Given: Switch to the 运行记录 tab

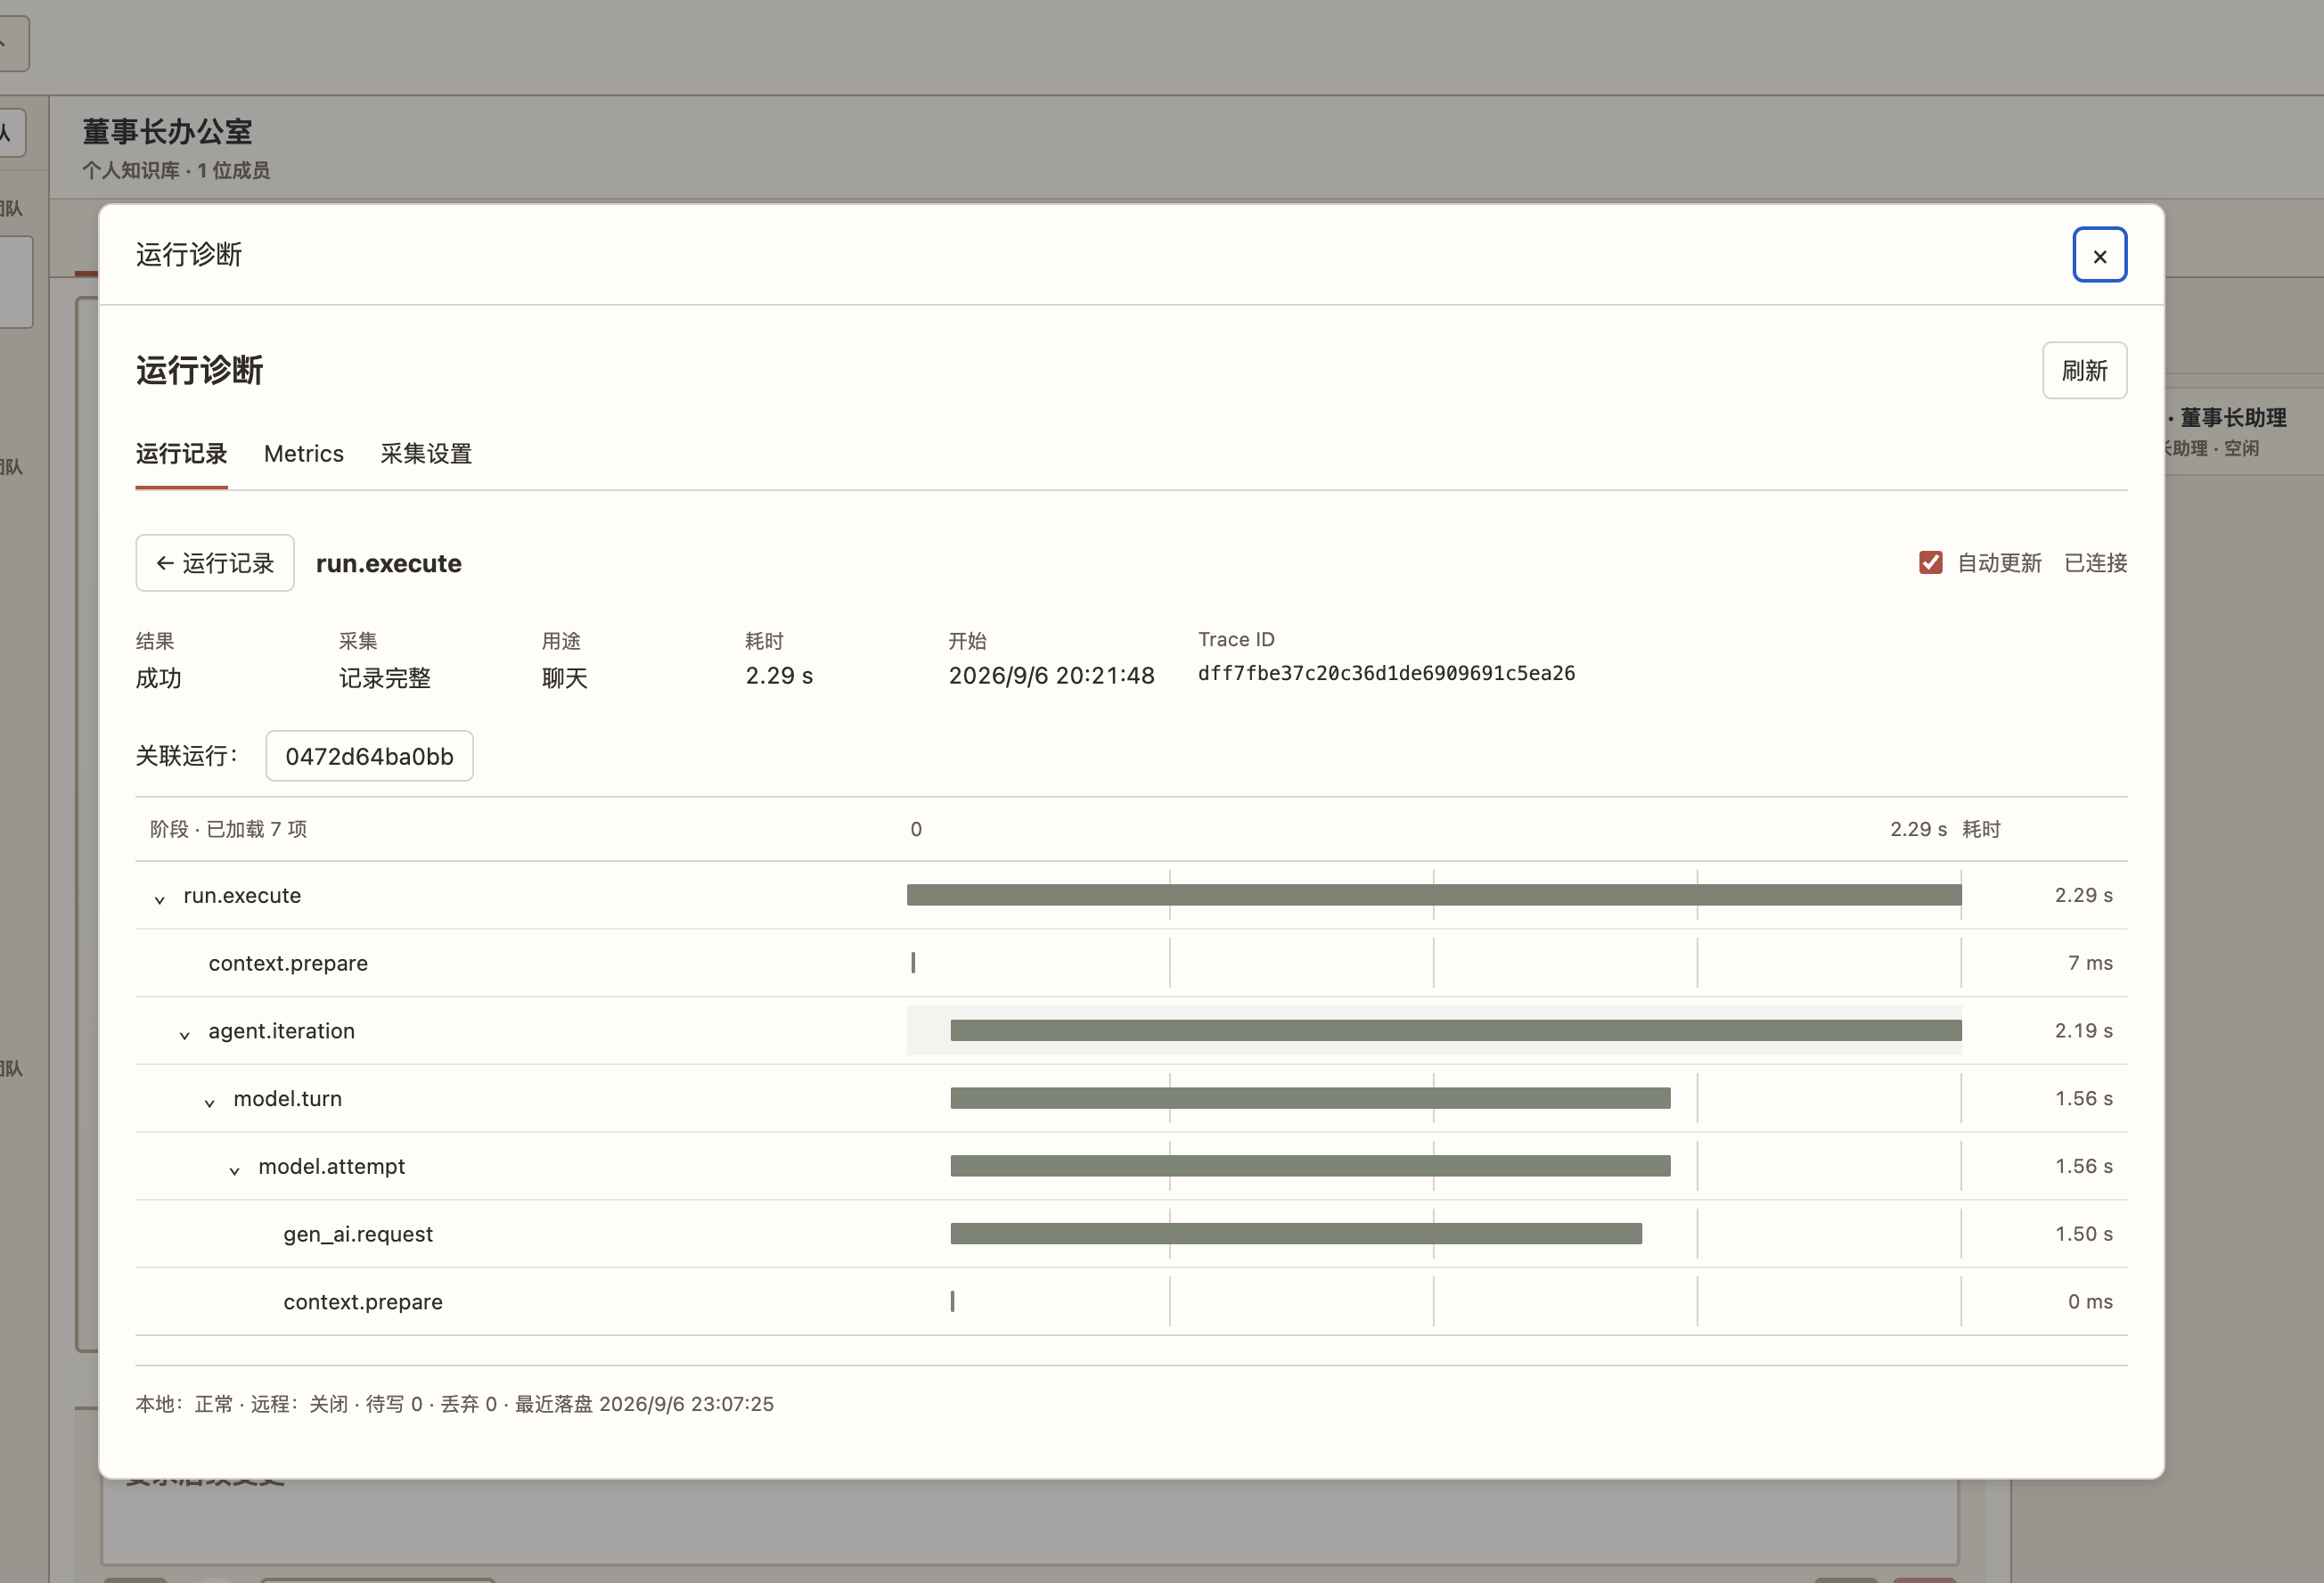Looking at the screenshot, I should tap(181, 454).
